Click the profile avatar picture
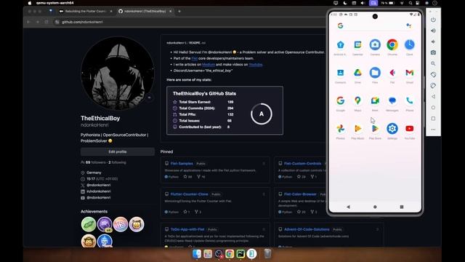This screenshot has width=465, height=262. (x=118, y=73)
